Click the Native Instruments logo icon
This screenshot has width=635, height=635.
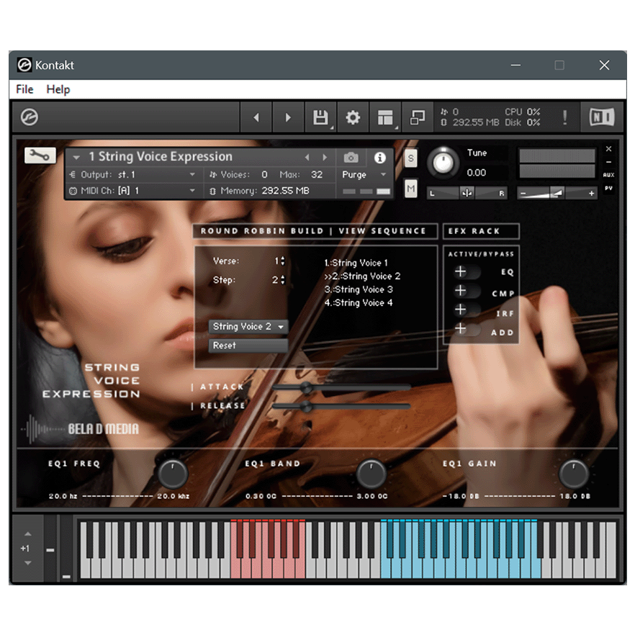(602, 117)
